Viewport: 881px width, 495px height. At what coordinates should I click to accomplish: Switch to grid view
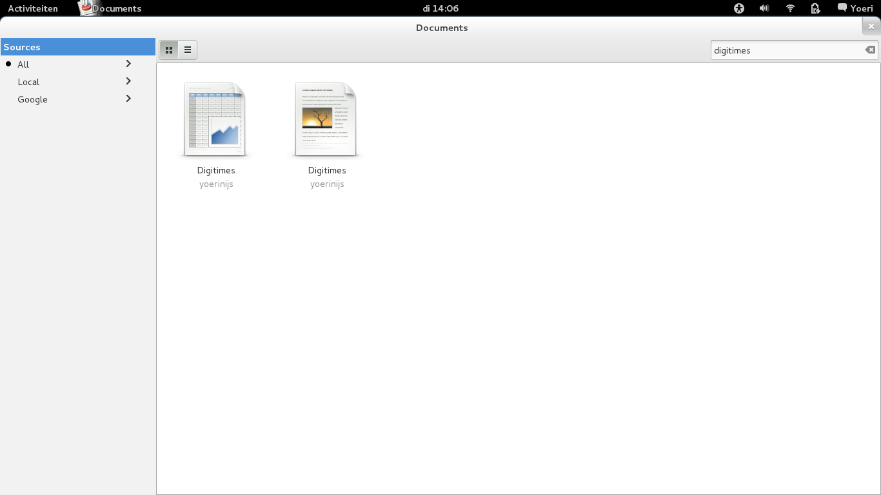[x=169, y=50]
